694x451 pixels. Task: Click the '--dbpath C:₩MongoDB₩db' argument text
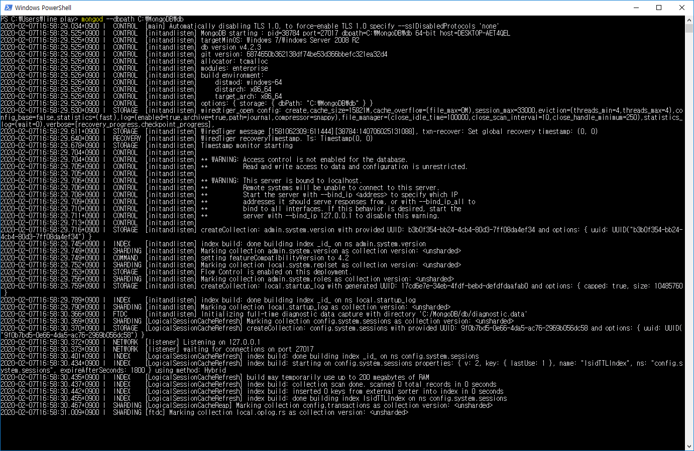(145, 19)
